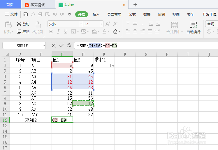Viewport: 218px width, 150px height.
Task: Click Justify alignment icon
Action: pyautogui.click(x=150, y=31)
